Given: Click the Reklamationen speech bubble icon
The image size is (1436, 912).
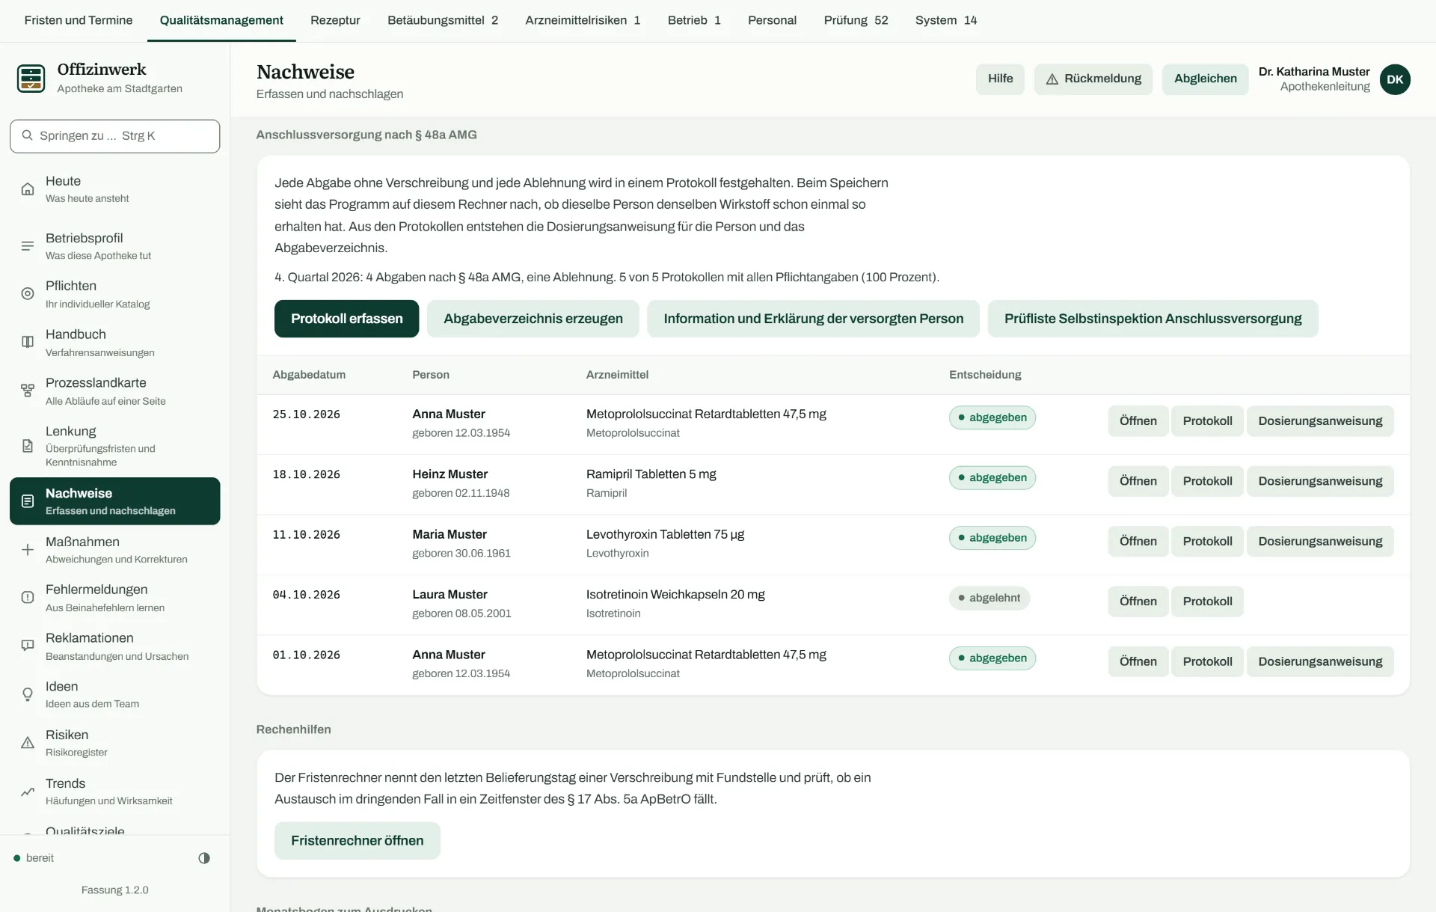Looking at the screenshot, I should point(28,646).
